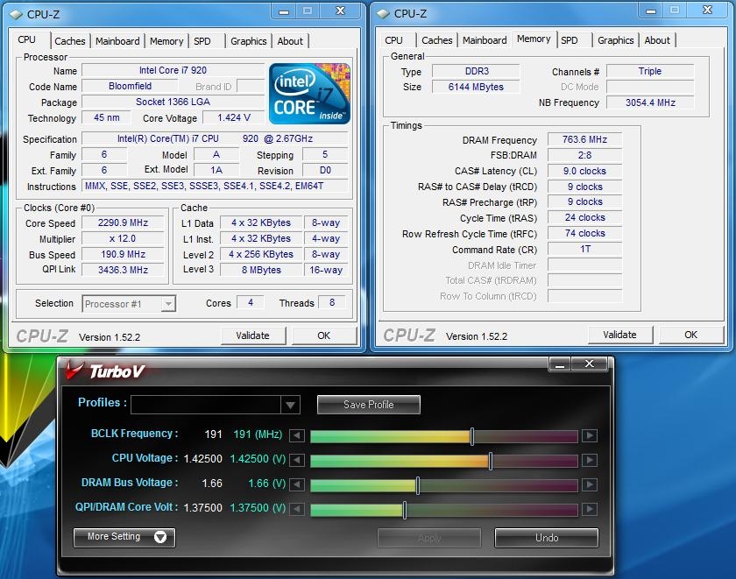Open Graphics tab in right CPU-Z window
This screenshot has height=579, width=736.
click(615, 40)
